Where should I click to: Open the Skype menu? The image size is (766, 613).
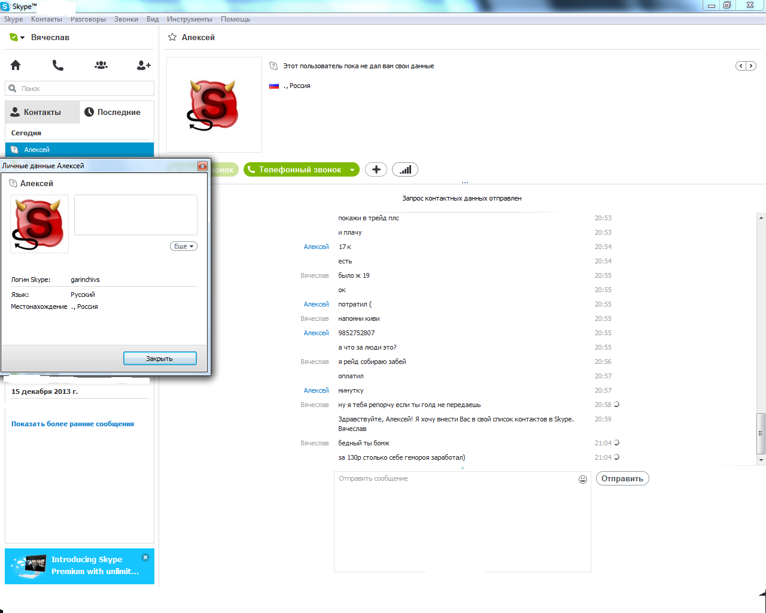pyautogui.click(x=13, y=19)
